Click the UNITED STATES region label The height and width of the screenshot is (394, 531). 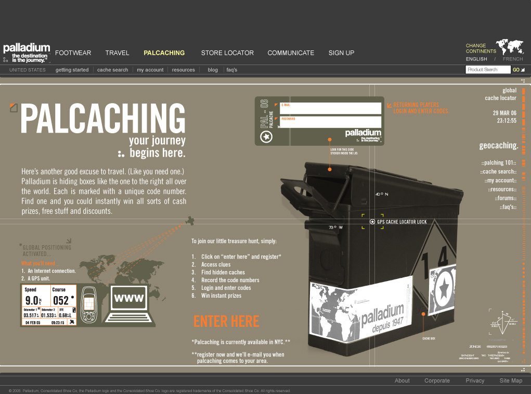[28, 70]
